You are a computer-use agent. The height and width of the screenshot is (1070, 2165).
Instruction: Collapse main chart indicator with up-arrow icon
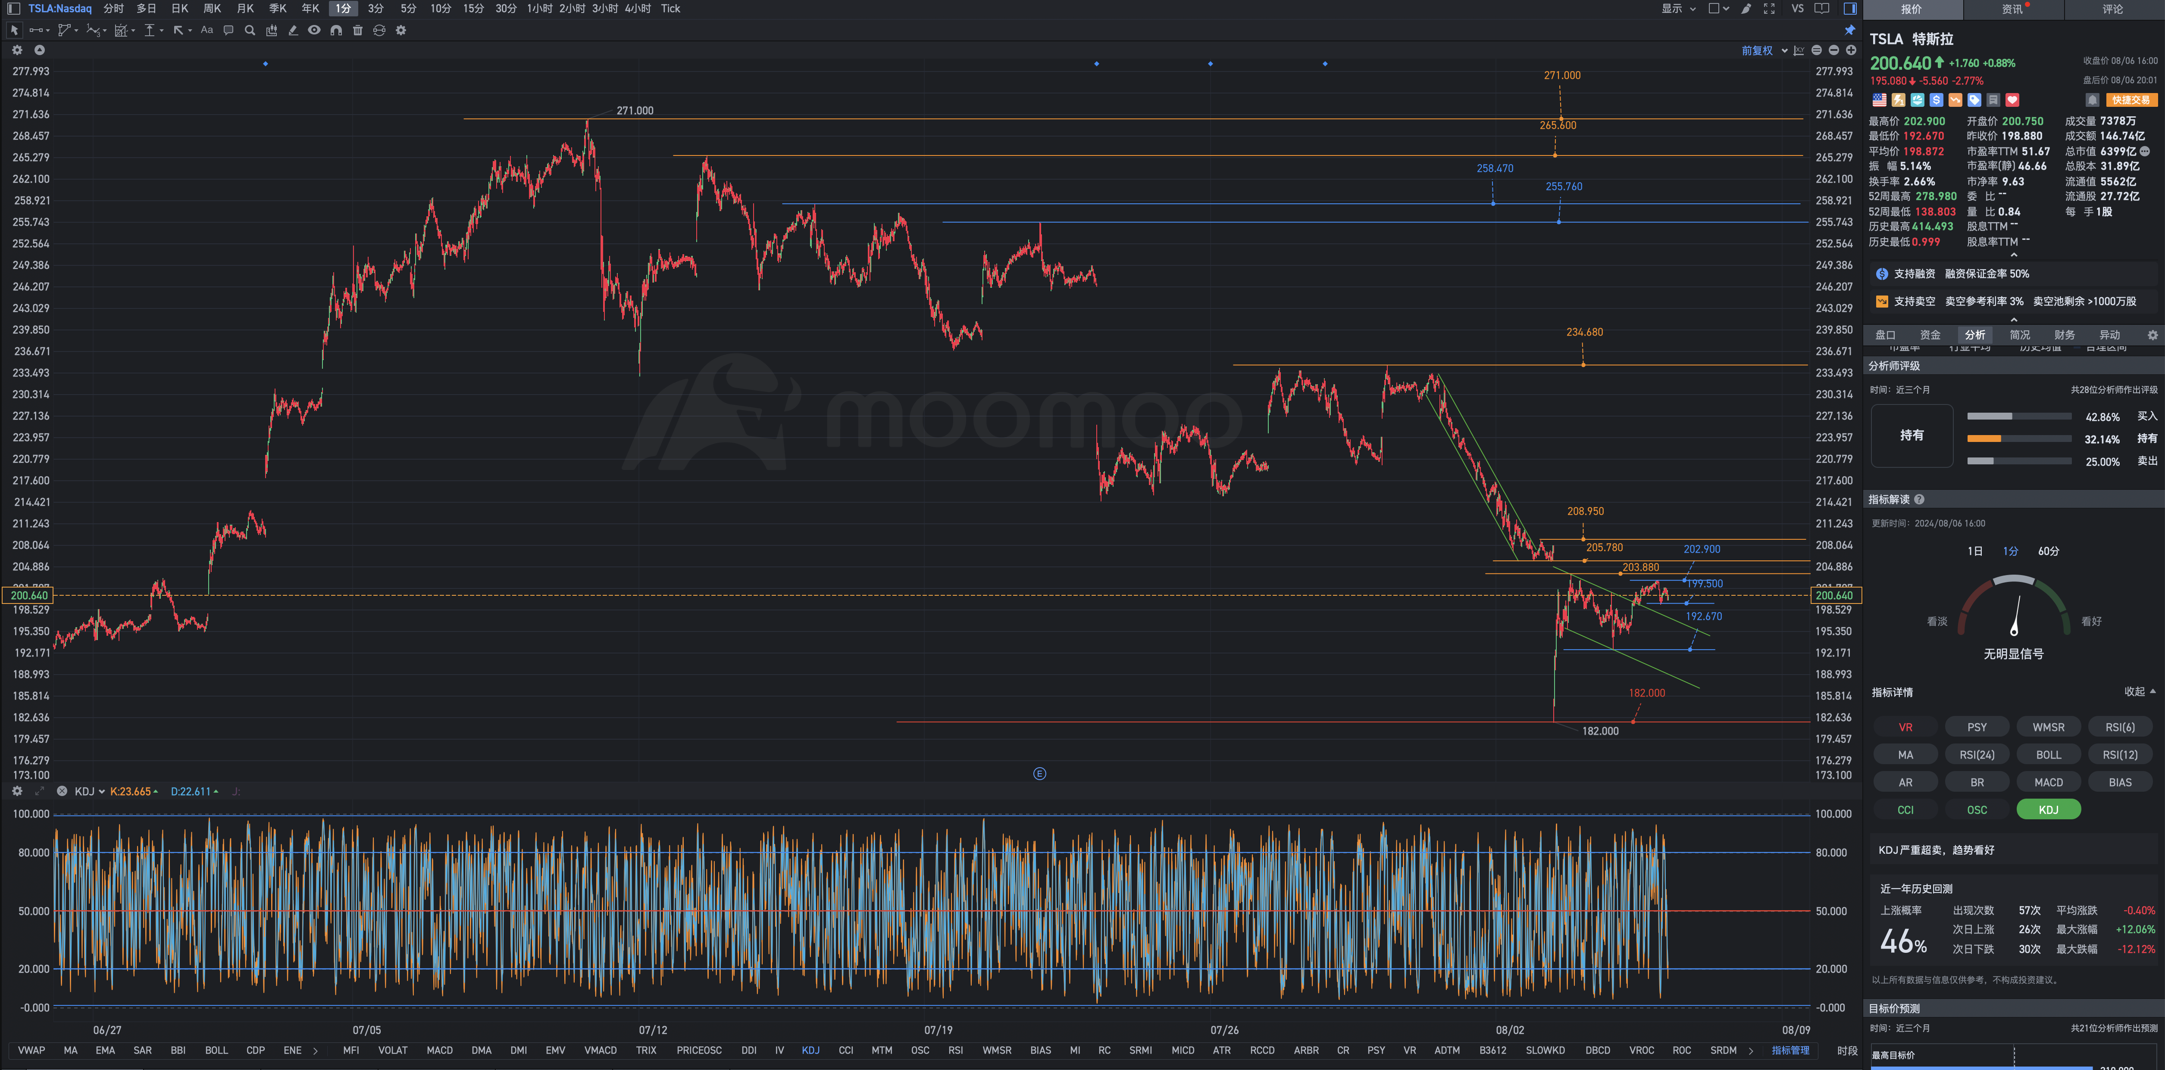[x=39, y=50]
